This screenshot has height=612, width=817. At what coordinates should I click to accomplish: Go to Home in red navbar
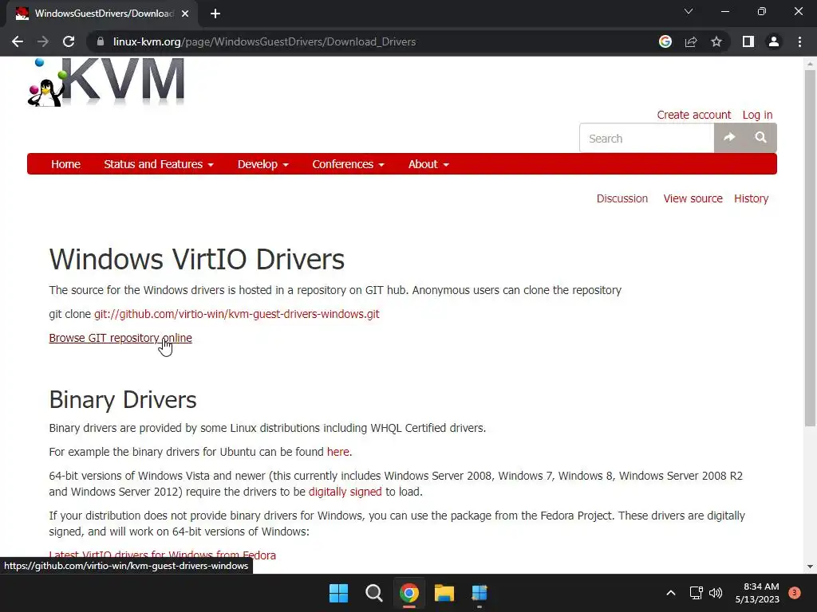[65, 164]
